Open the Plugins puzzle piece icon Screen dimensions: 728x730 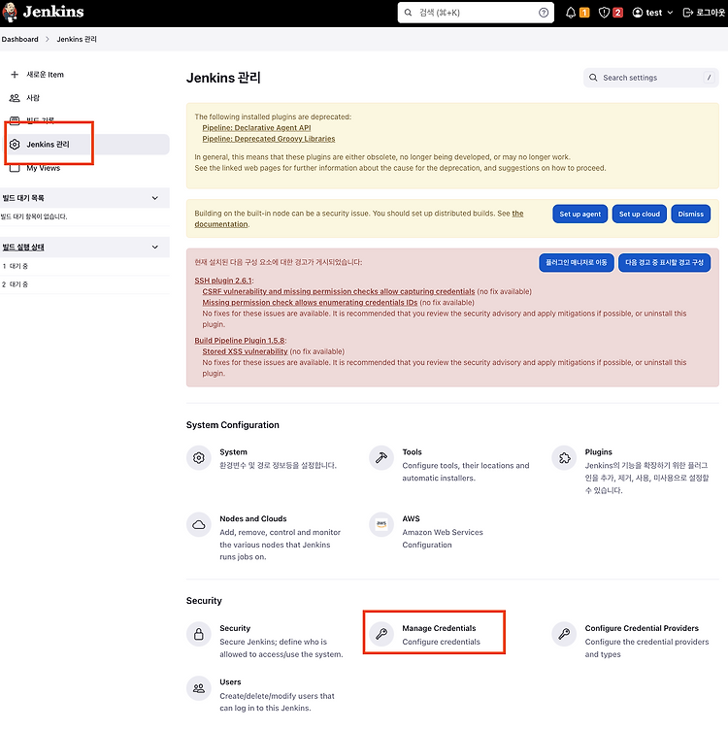(x=564, y=458)
